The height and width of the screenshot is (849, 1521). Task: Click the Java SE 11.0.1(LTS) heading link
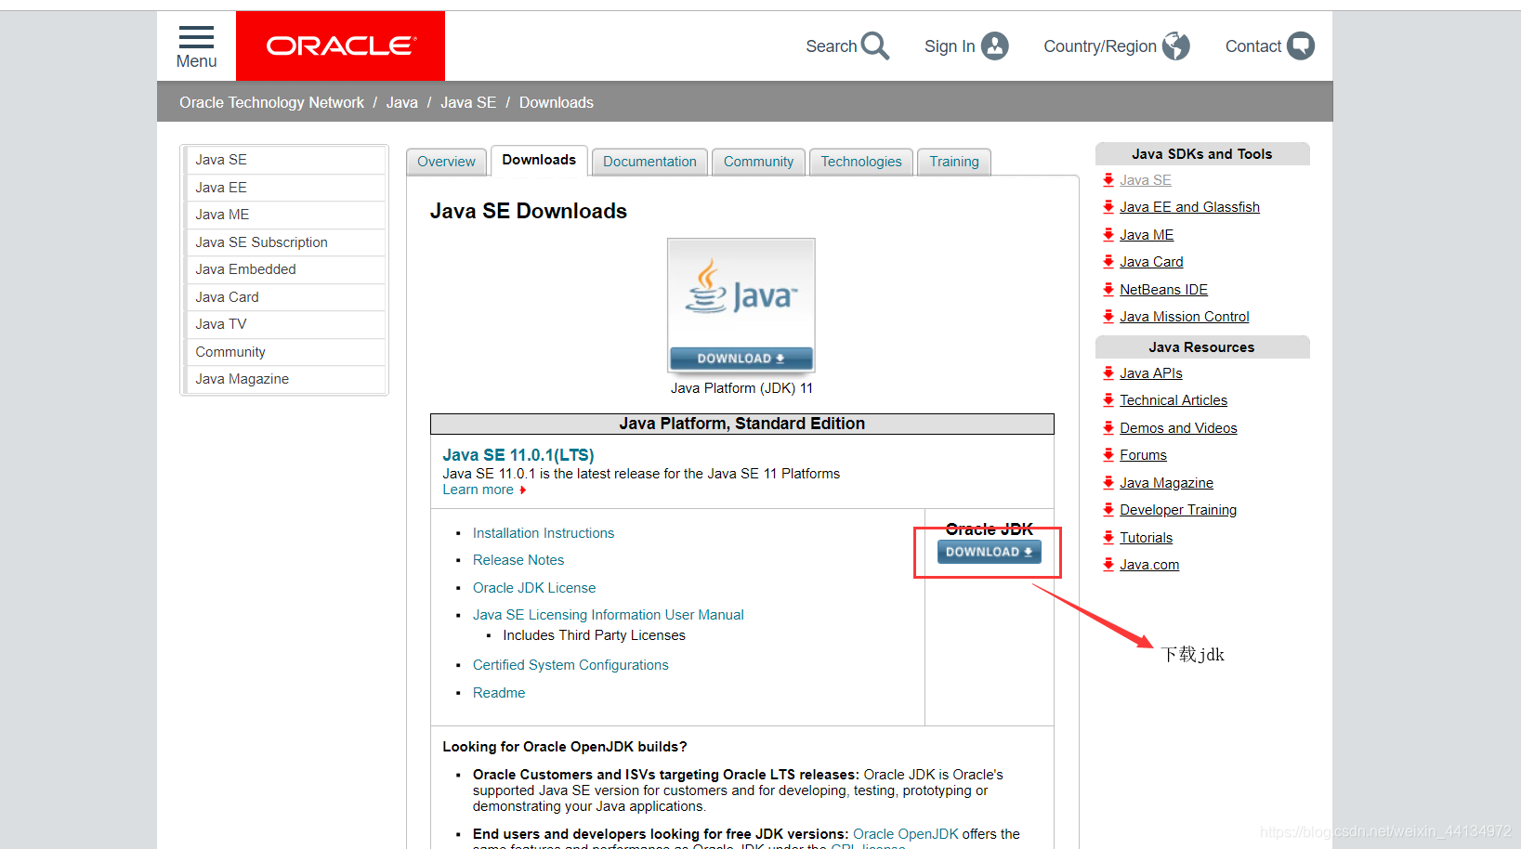(x=518, y=455)
